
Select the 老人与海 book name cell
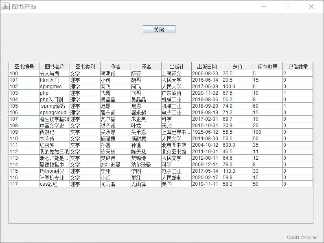click(x=55, y=74)
